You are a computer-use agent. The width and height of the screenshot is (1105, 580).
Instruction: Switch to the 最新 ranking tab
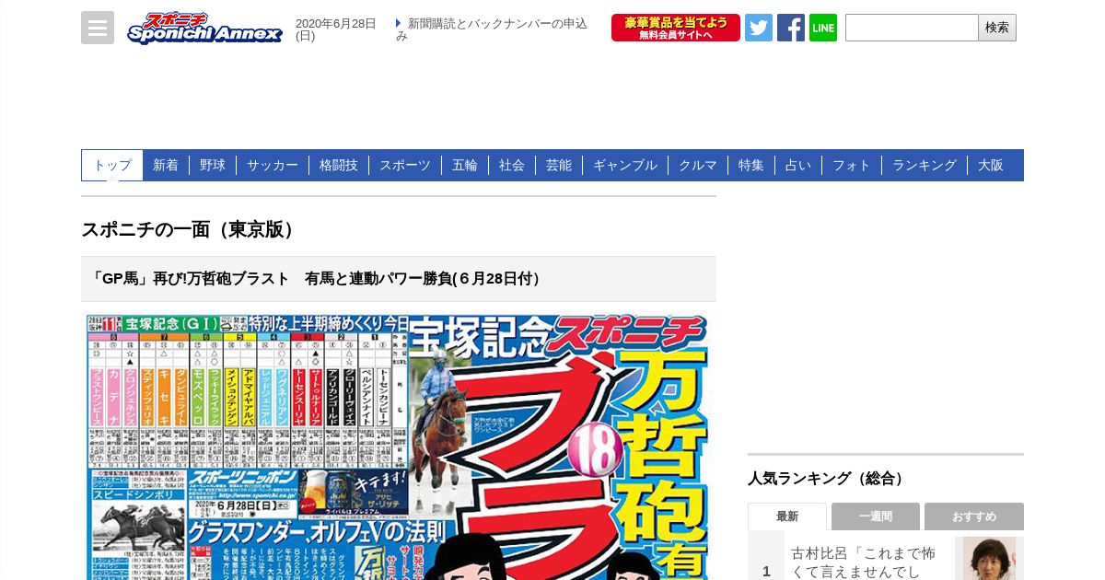coord(787,516)
